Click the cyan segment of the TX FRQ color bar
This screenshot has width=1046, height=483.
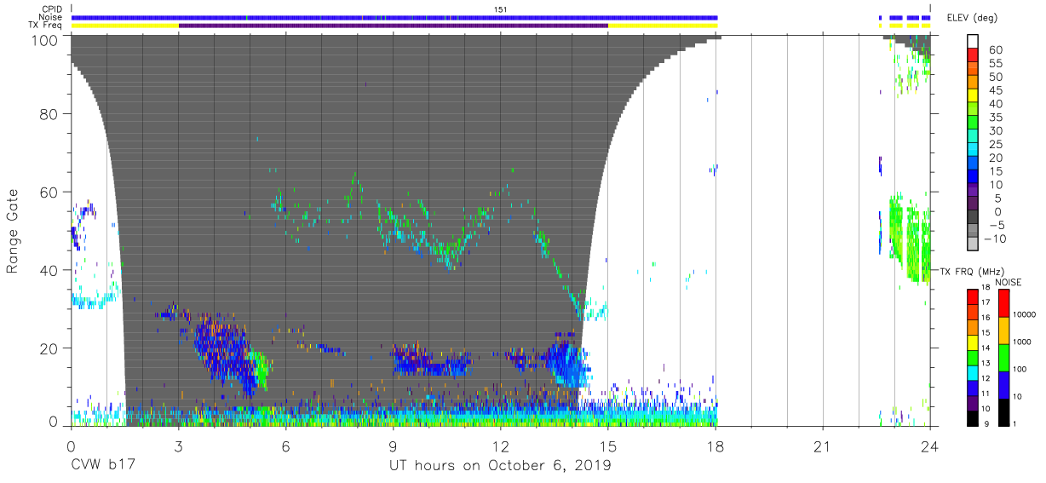pos(973,373)
